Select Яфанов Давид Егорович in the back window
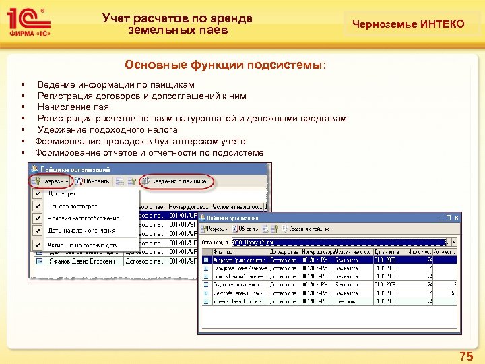 tap(82, 262)
